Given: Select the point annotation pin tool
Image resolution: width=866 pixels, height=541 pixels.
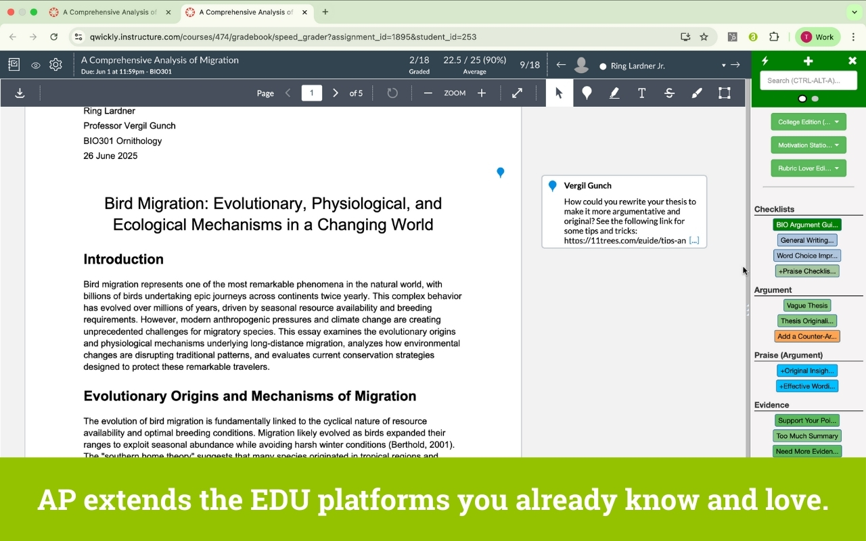Looking at the screenshot, I should pos(587,93).
